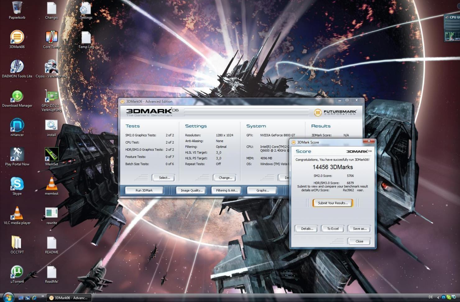460x302 pixels.
Task: Click the Batch Size Tests 0 of 6 value
Action: coord(170,164)
